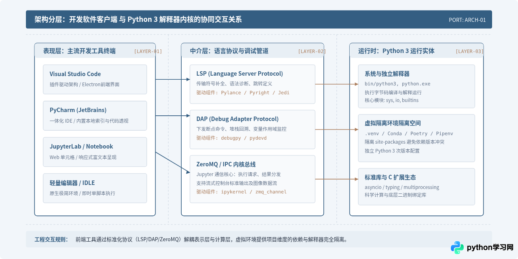This screenshot has width=518, height=259.
Task: Select "执行字节码编译与解释运行" line
Action: 393,93
